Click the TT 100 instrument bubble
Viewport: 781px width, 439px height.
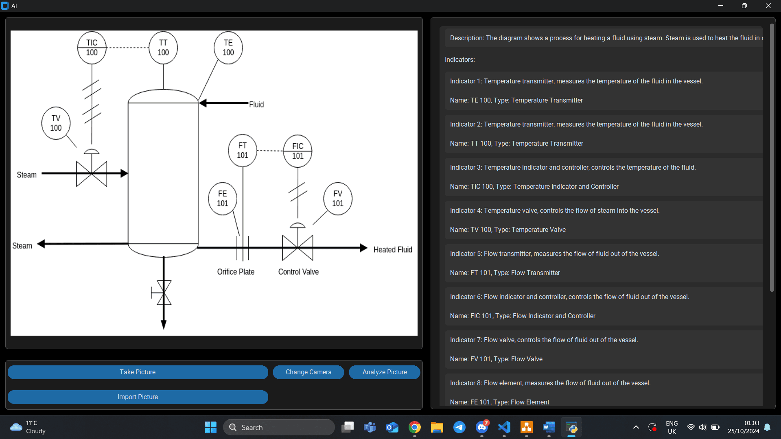click(163, 48)
